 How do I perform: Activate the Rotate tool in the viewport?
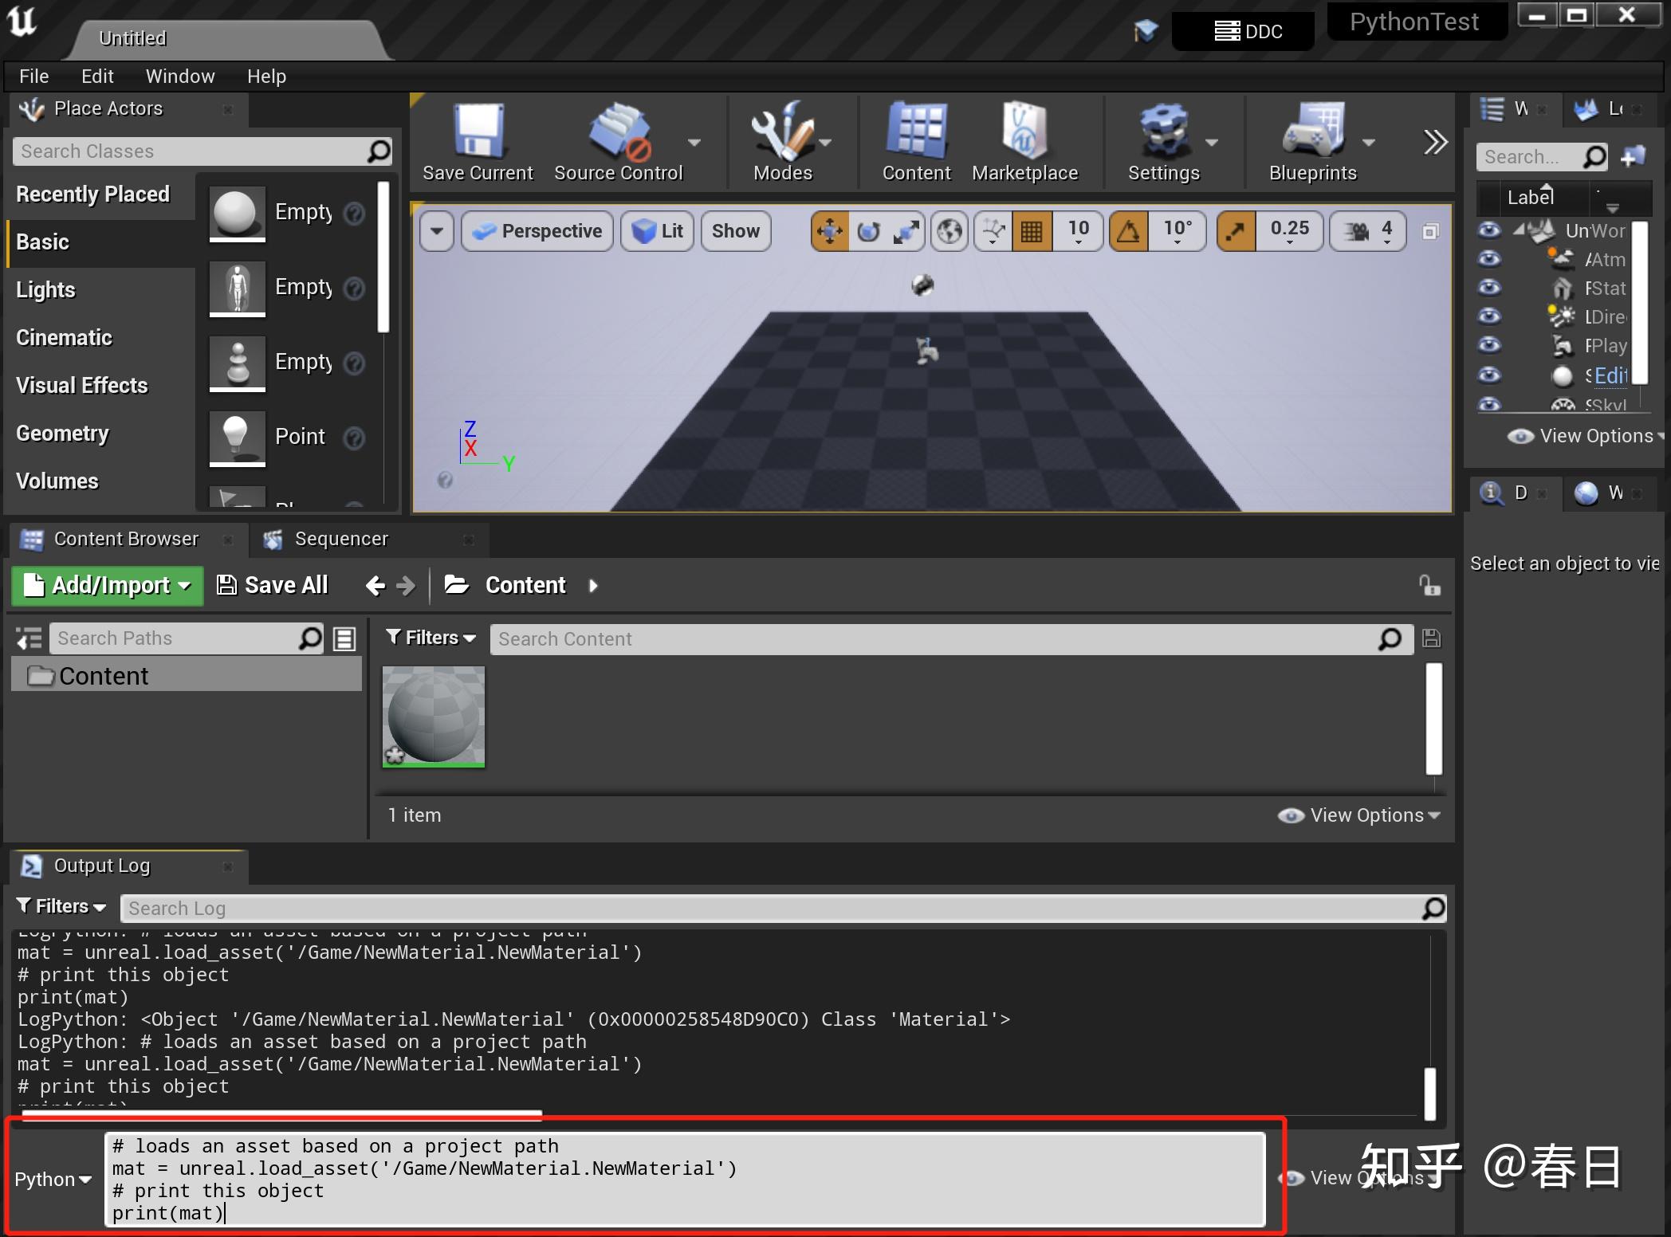[870, 231]
